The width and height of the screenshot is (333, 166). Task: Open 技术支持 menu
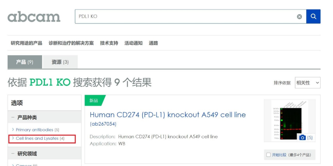click(109, 43)
